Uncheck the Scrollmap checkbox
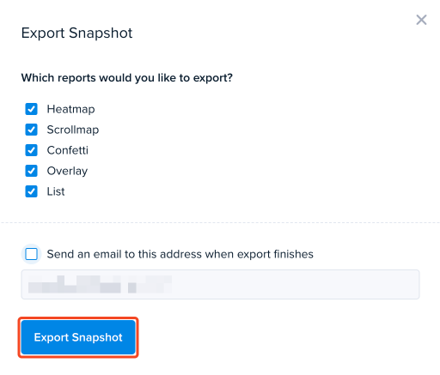The height and width of the screenshot is (375, 440). click(x=31, y=130)
